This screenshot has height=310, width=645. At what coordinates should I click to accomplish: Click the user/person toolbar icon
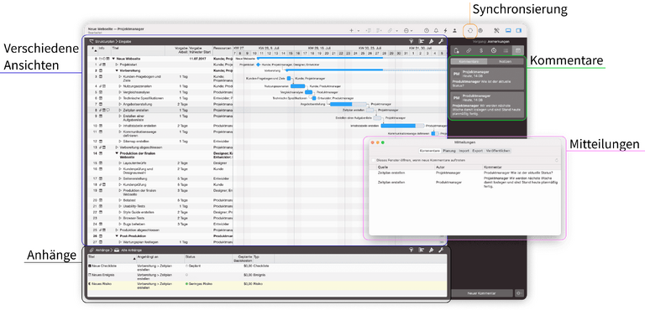[454, 30]
